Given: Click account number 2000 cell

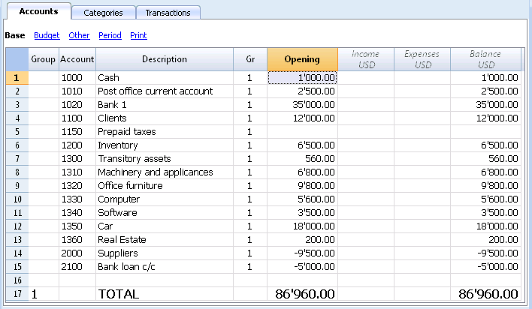Looking at the screenshot, I should click(x=77, y=253).
